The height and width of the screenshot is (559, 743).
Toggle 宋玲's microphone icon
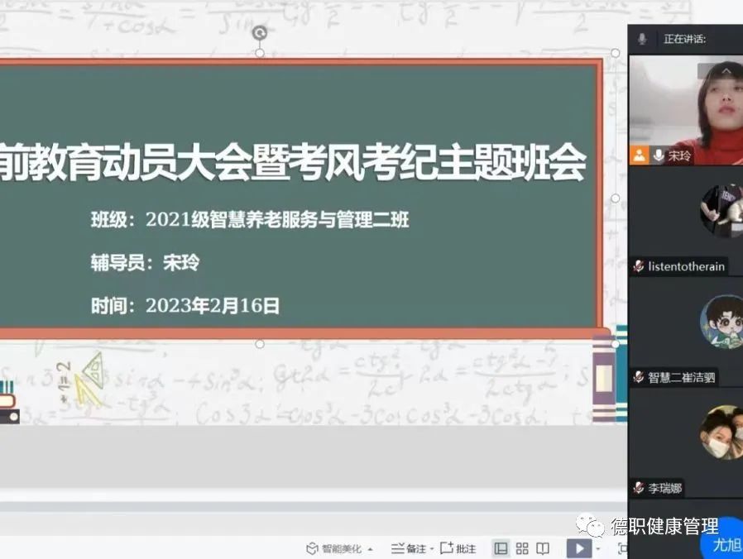tap(659, 155)
